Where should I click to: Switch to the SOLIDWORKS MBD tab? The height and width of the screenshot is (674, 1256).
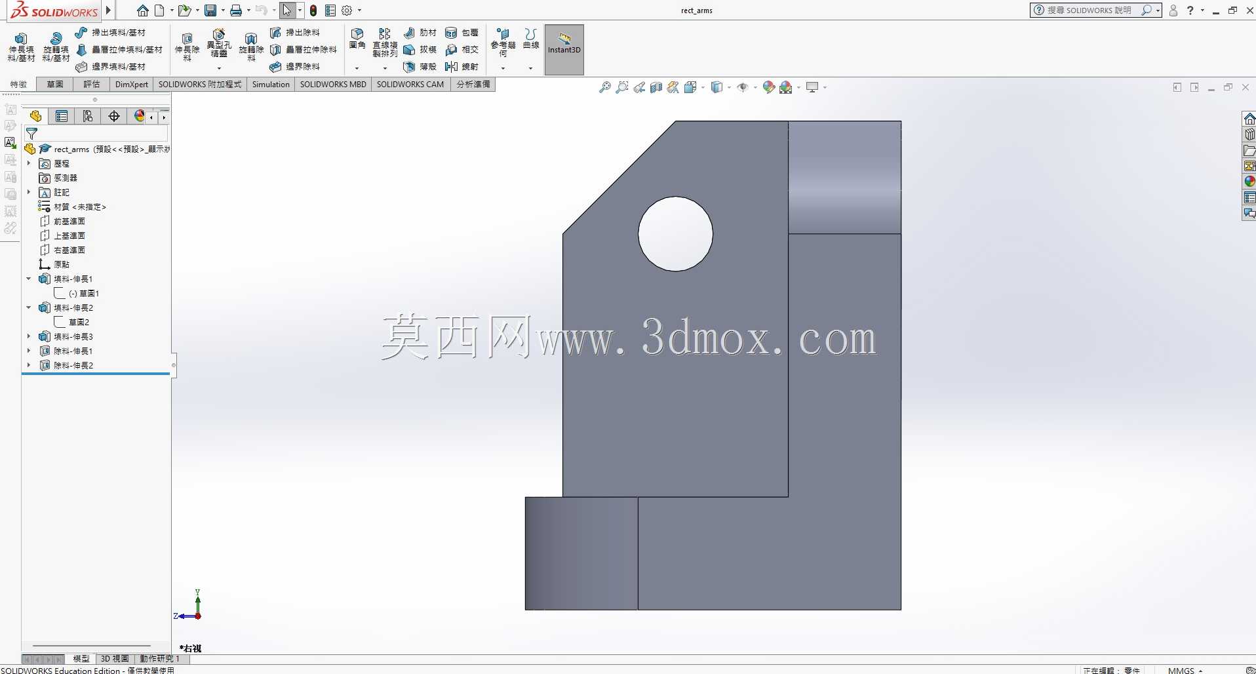pyautogui.click(x=333, y=84)
